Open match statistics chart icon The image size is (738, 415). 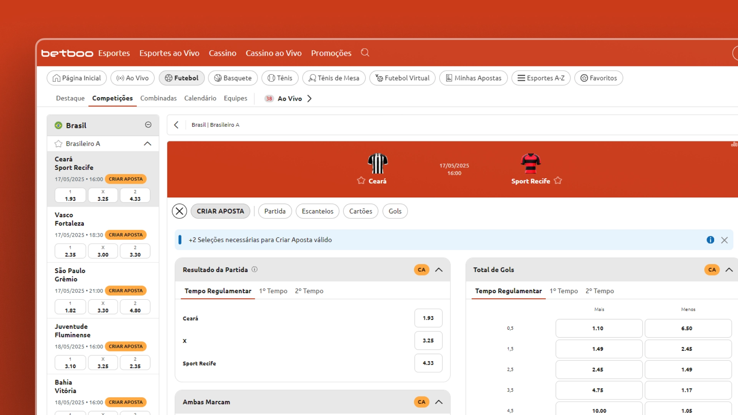pos(734,144)
